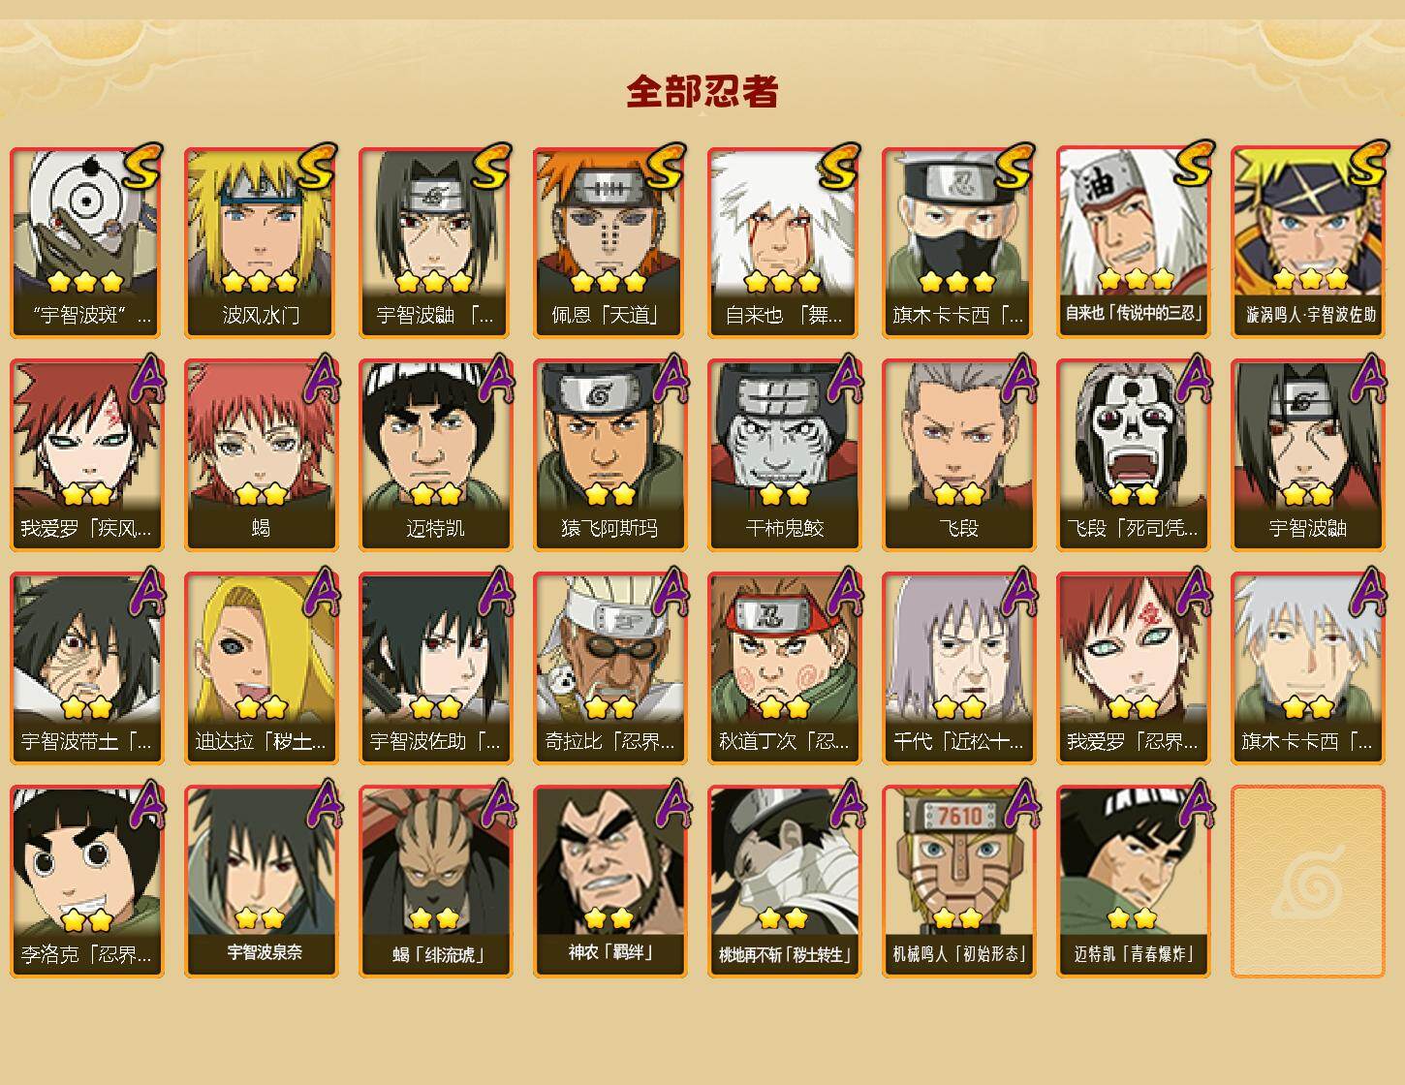This screenshot has width=1405, height=1085.
Task: Click the 机械鸣人「初始形态」 card
Action: (958, 882)
